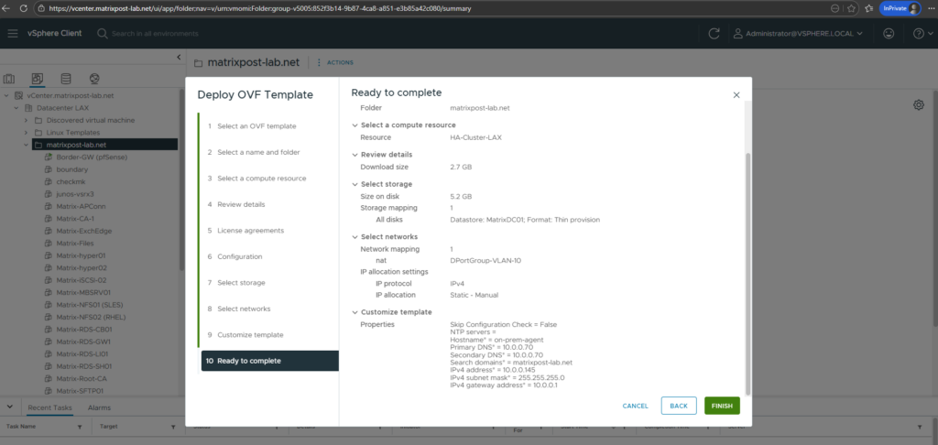Click the Datacenter LAX icon
The height and width of the screenshot is (445, 938).
click(x=28, y=108)
